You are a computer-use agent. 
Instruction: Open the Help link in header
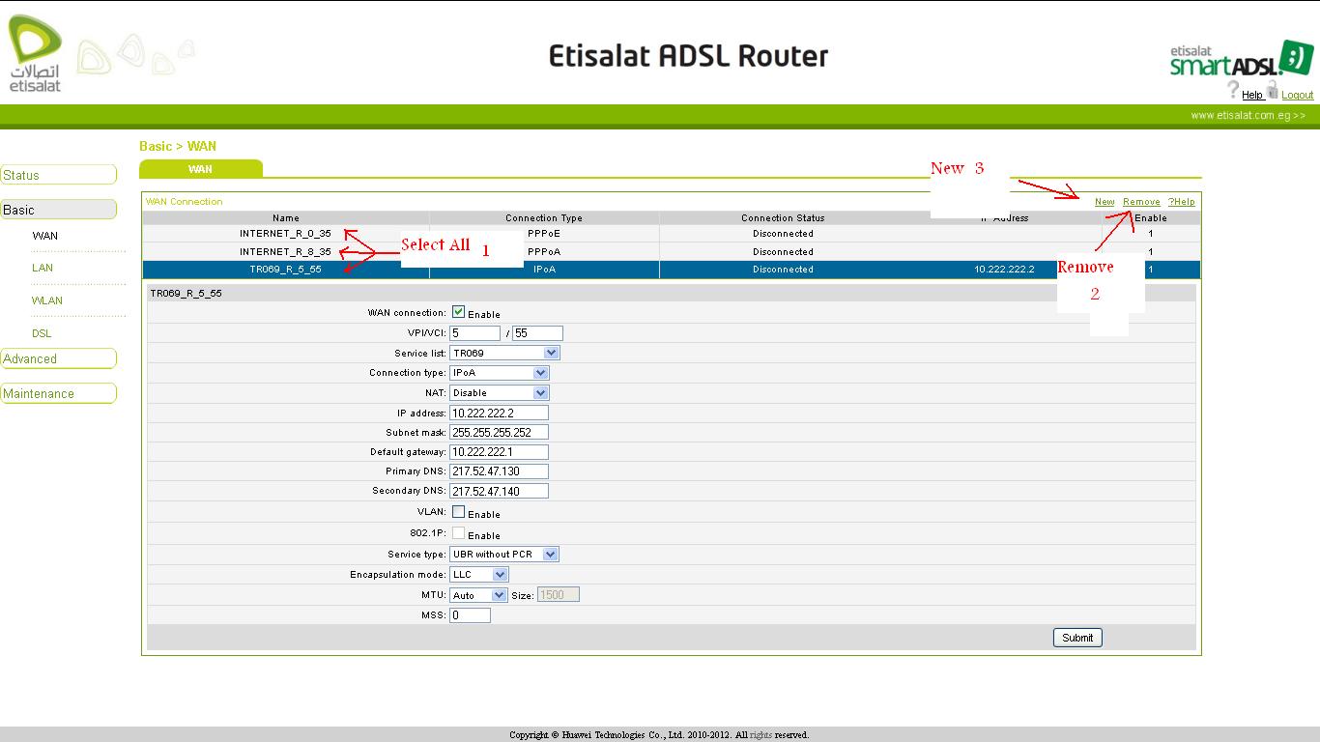(x=1252, y=95)
